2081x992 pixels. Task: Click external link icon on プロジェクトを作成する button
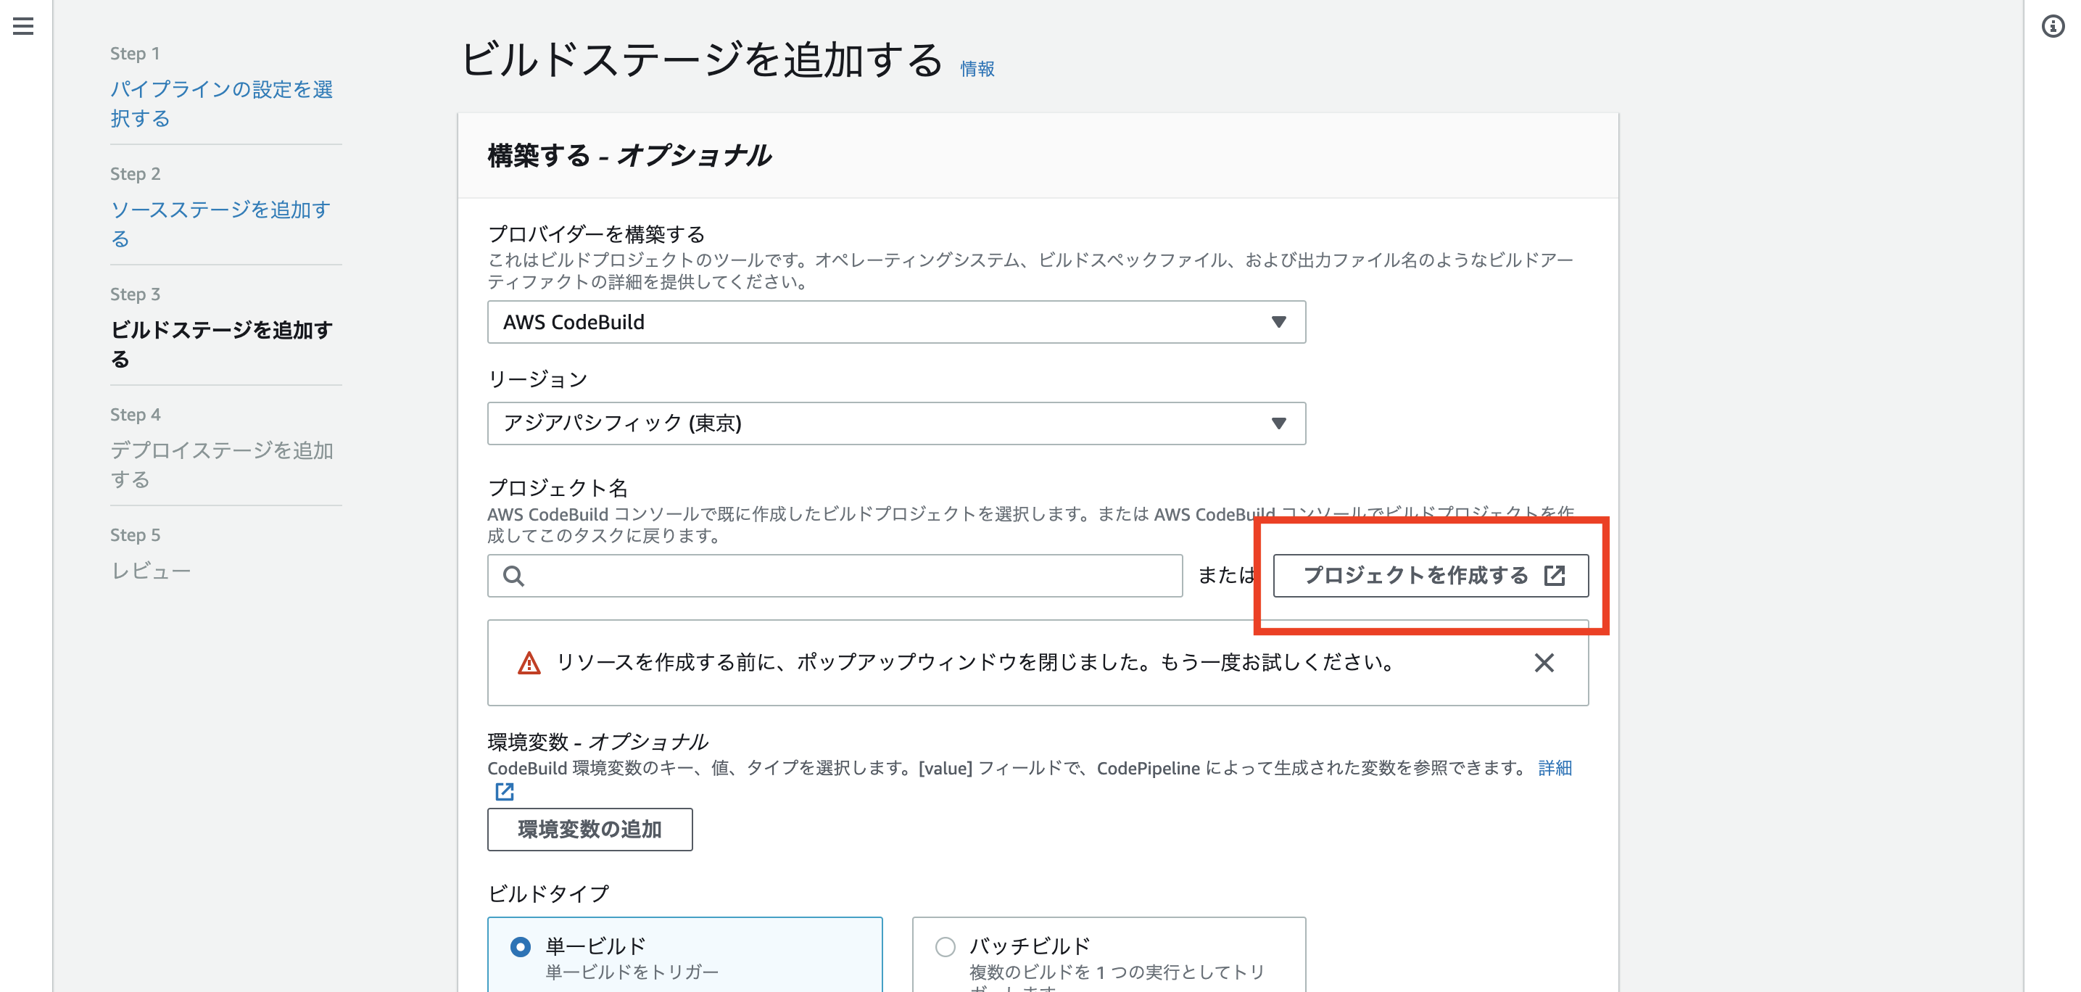[x=1555, y=575]
